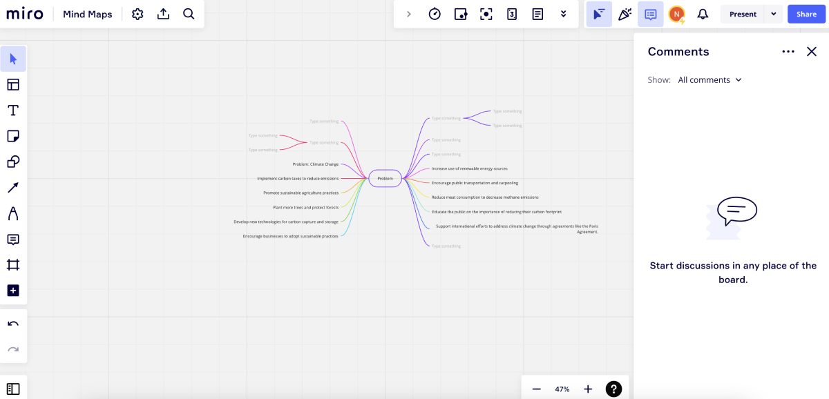Open the user avatar N
The width and height of the screenshot is (829, 399).
[677, 14]
